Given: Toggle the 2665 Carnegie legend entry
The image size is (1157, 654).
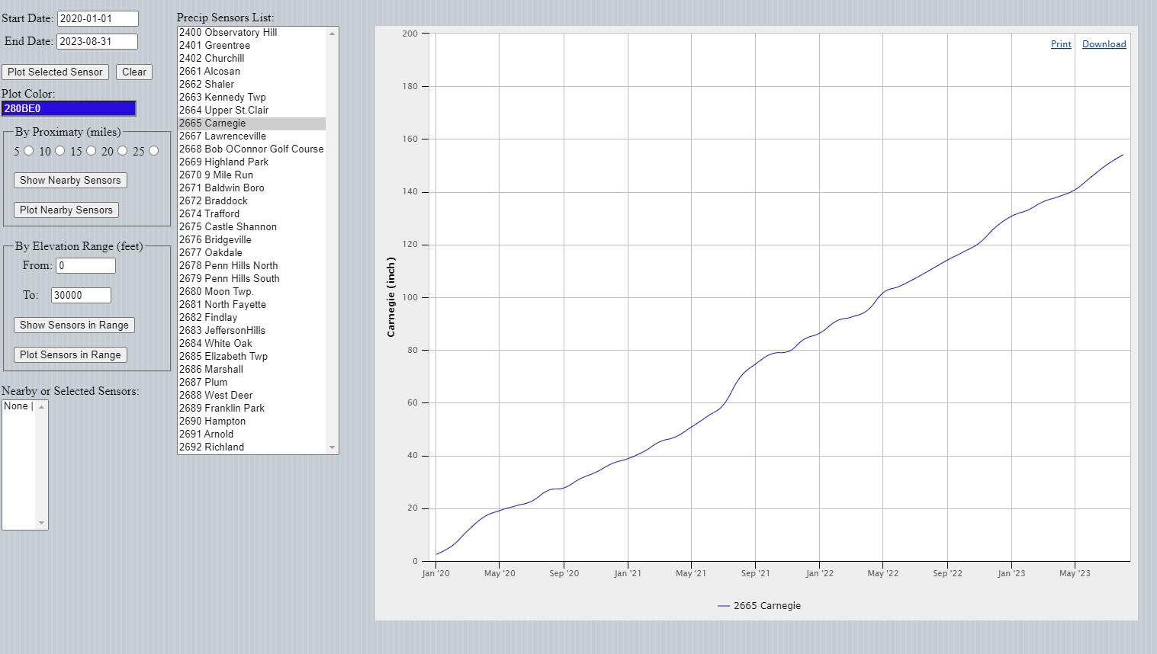Looking at the screenshot, I should pyautogui.click(x=759, y=606).
